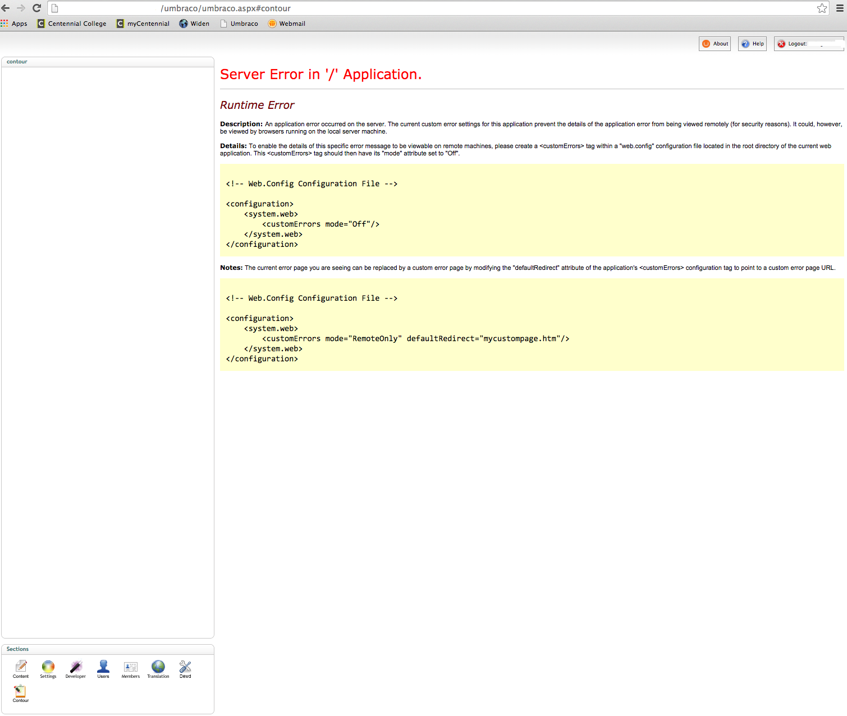Open the myCentennial bookmark
The height and width of the screenshot is (716, 847).
143,24
